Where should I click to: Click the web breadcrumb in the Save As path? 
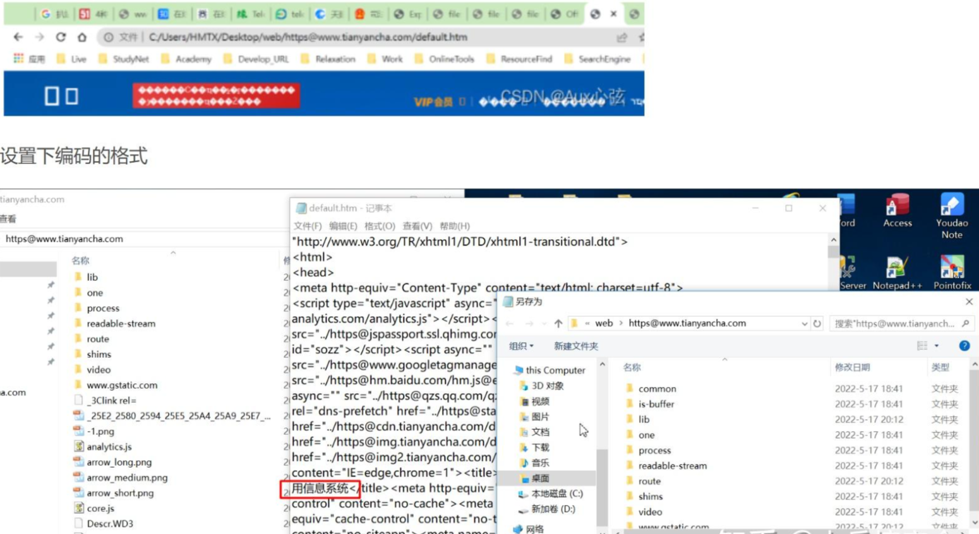click(x=604, y=323)
